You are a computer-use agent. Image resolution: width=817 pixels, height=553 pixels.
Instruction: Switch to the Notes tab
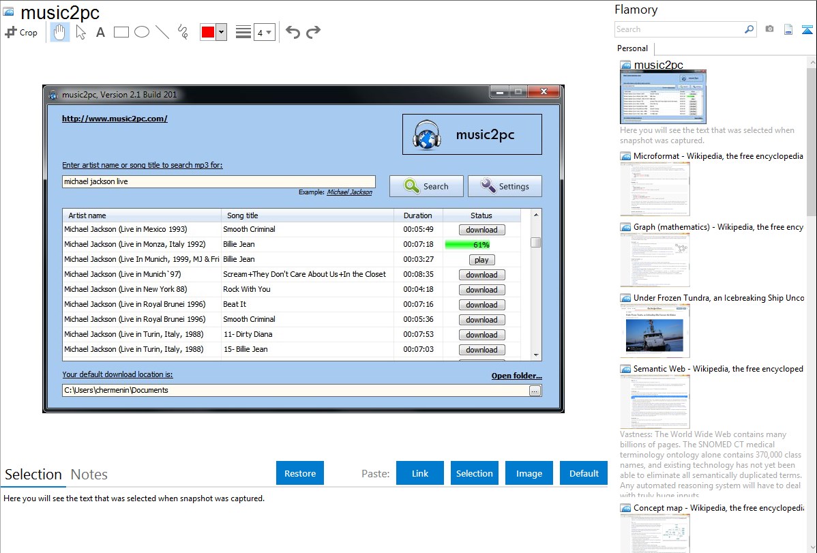pos(89,475)
